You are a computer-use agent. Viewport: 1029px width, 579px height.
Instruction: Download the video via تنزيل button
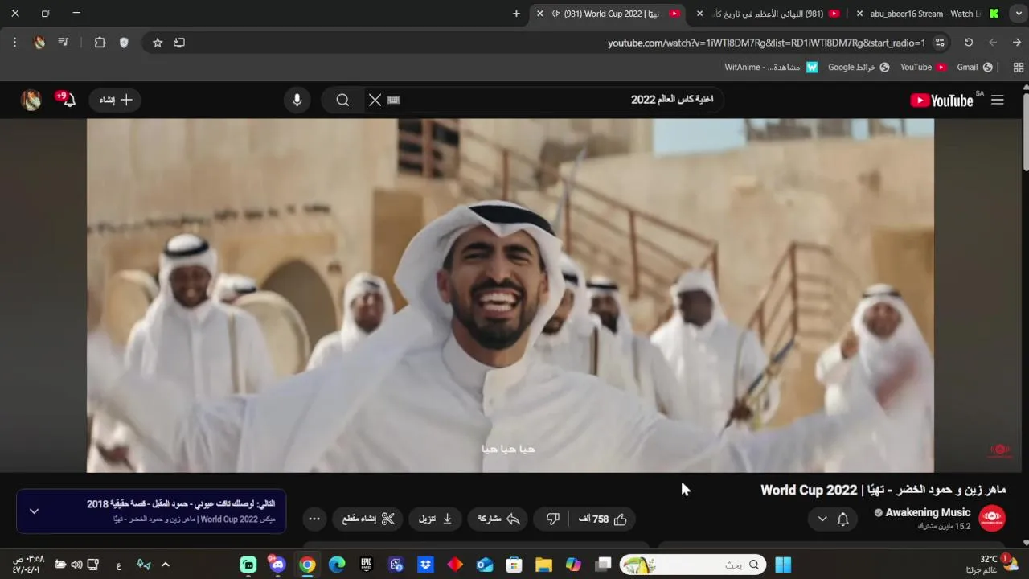tap(435, 519)
